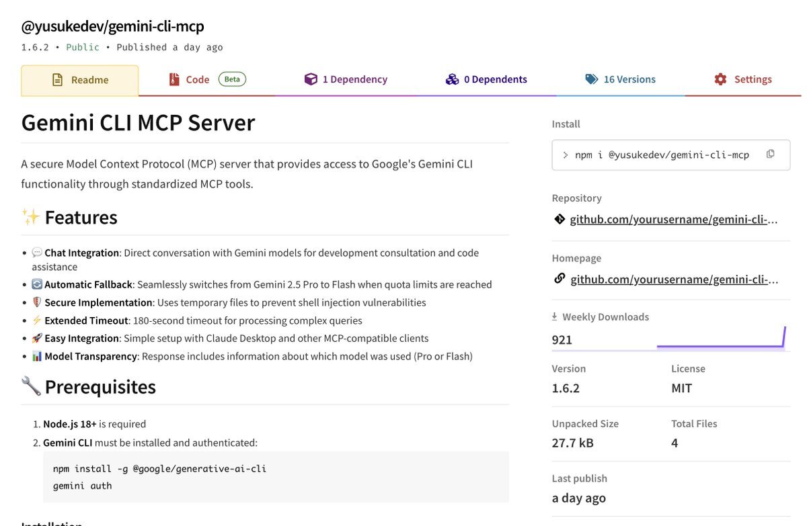
Task: Click the Gemini CLI MCP Server heading
Action: click(139, 122)
